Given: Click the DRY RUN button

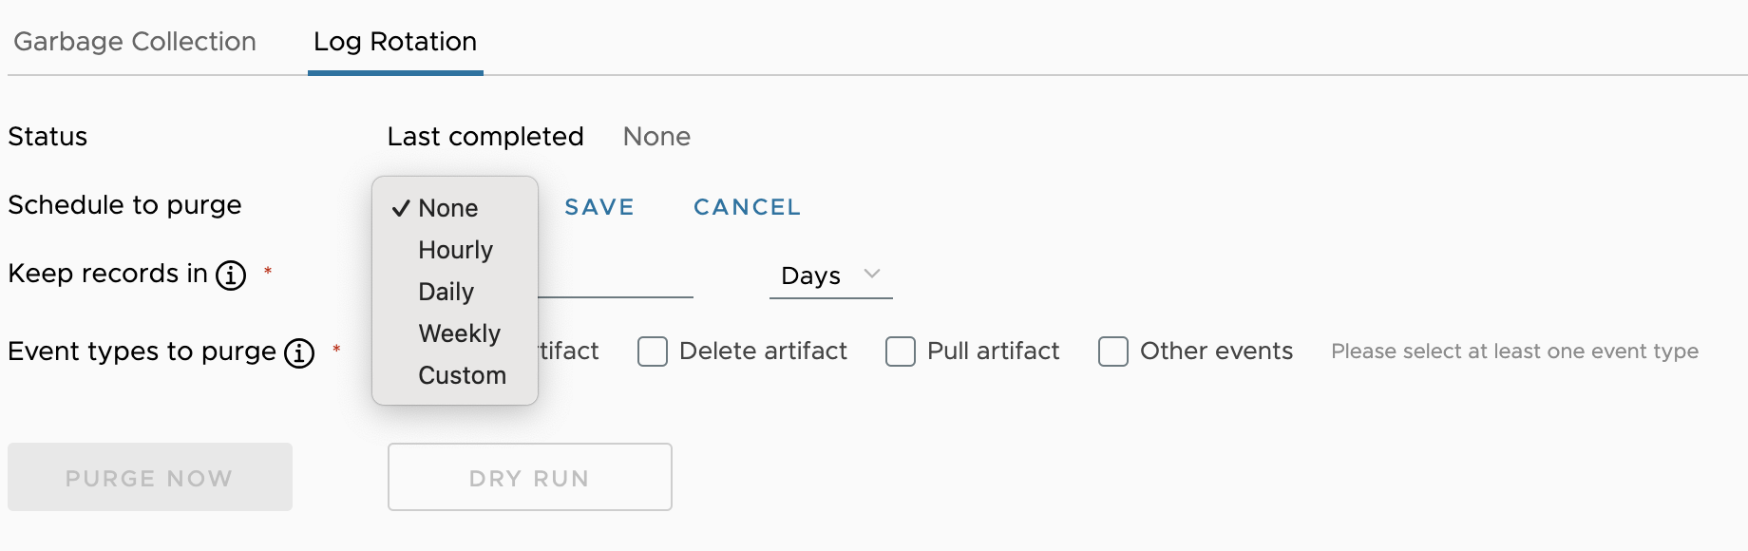Looking at the screenshot, I should (529, 477).
